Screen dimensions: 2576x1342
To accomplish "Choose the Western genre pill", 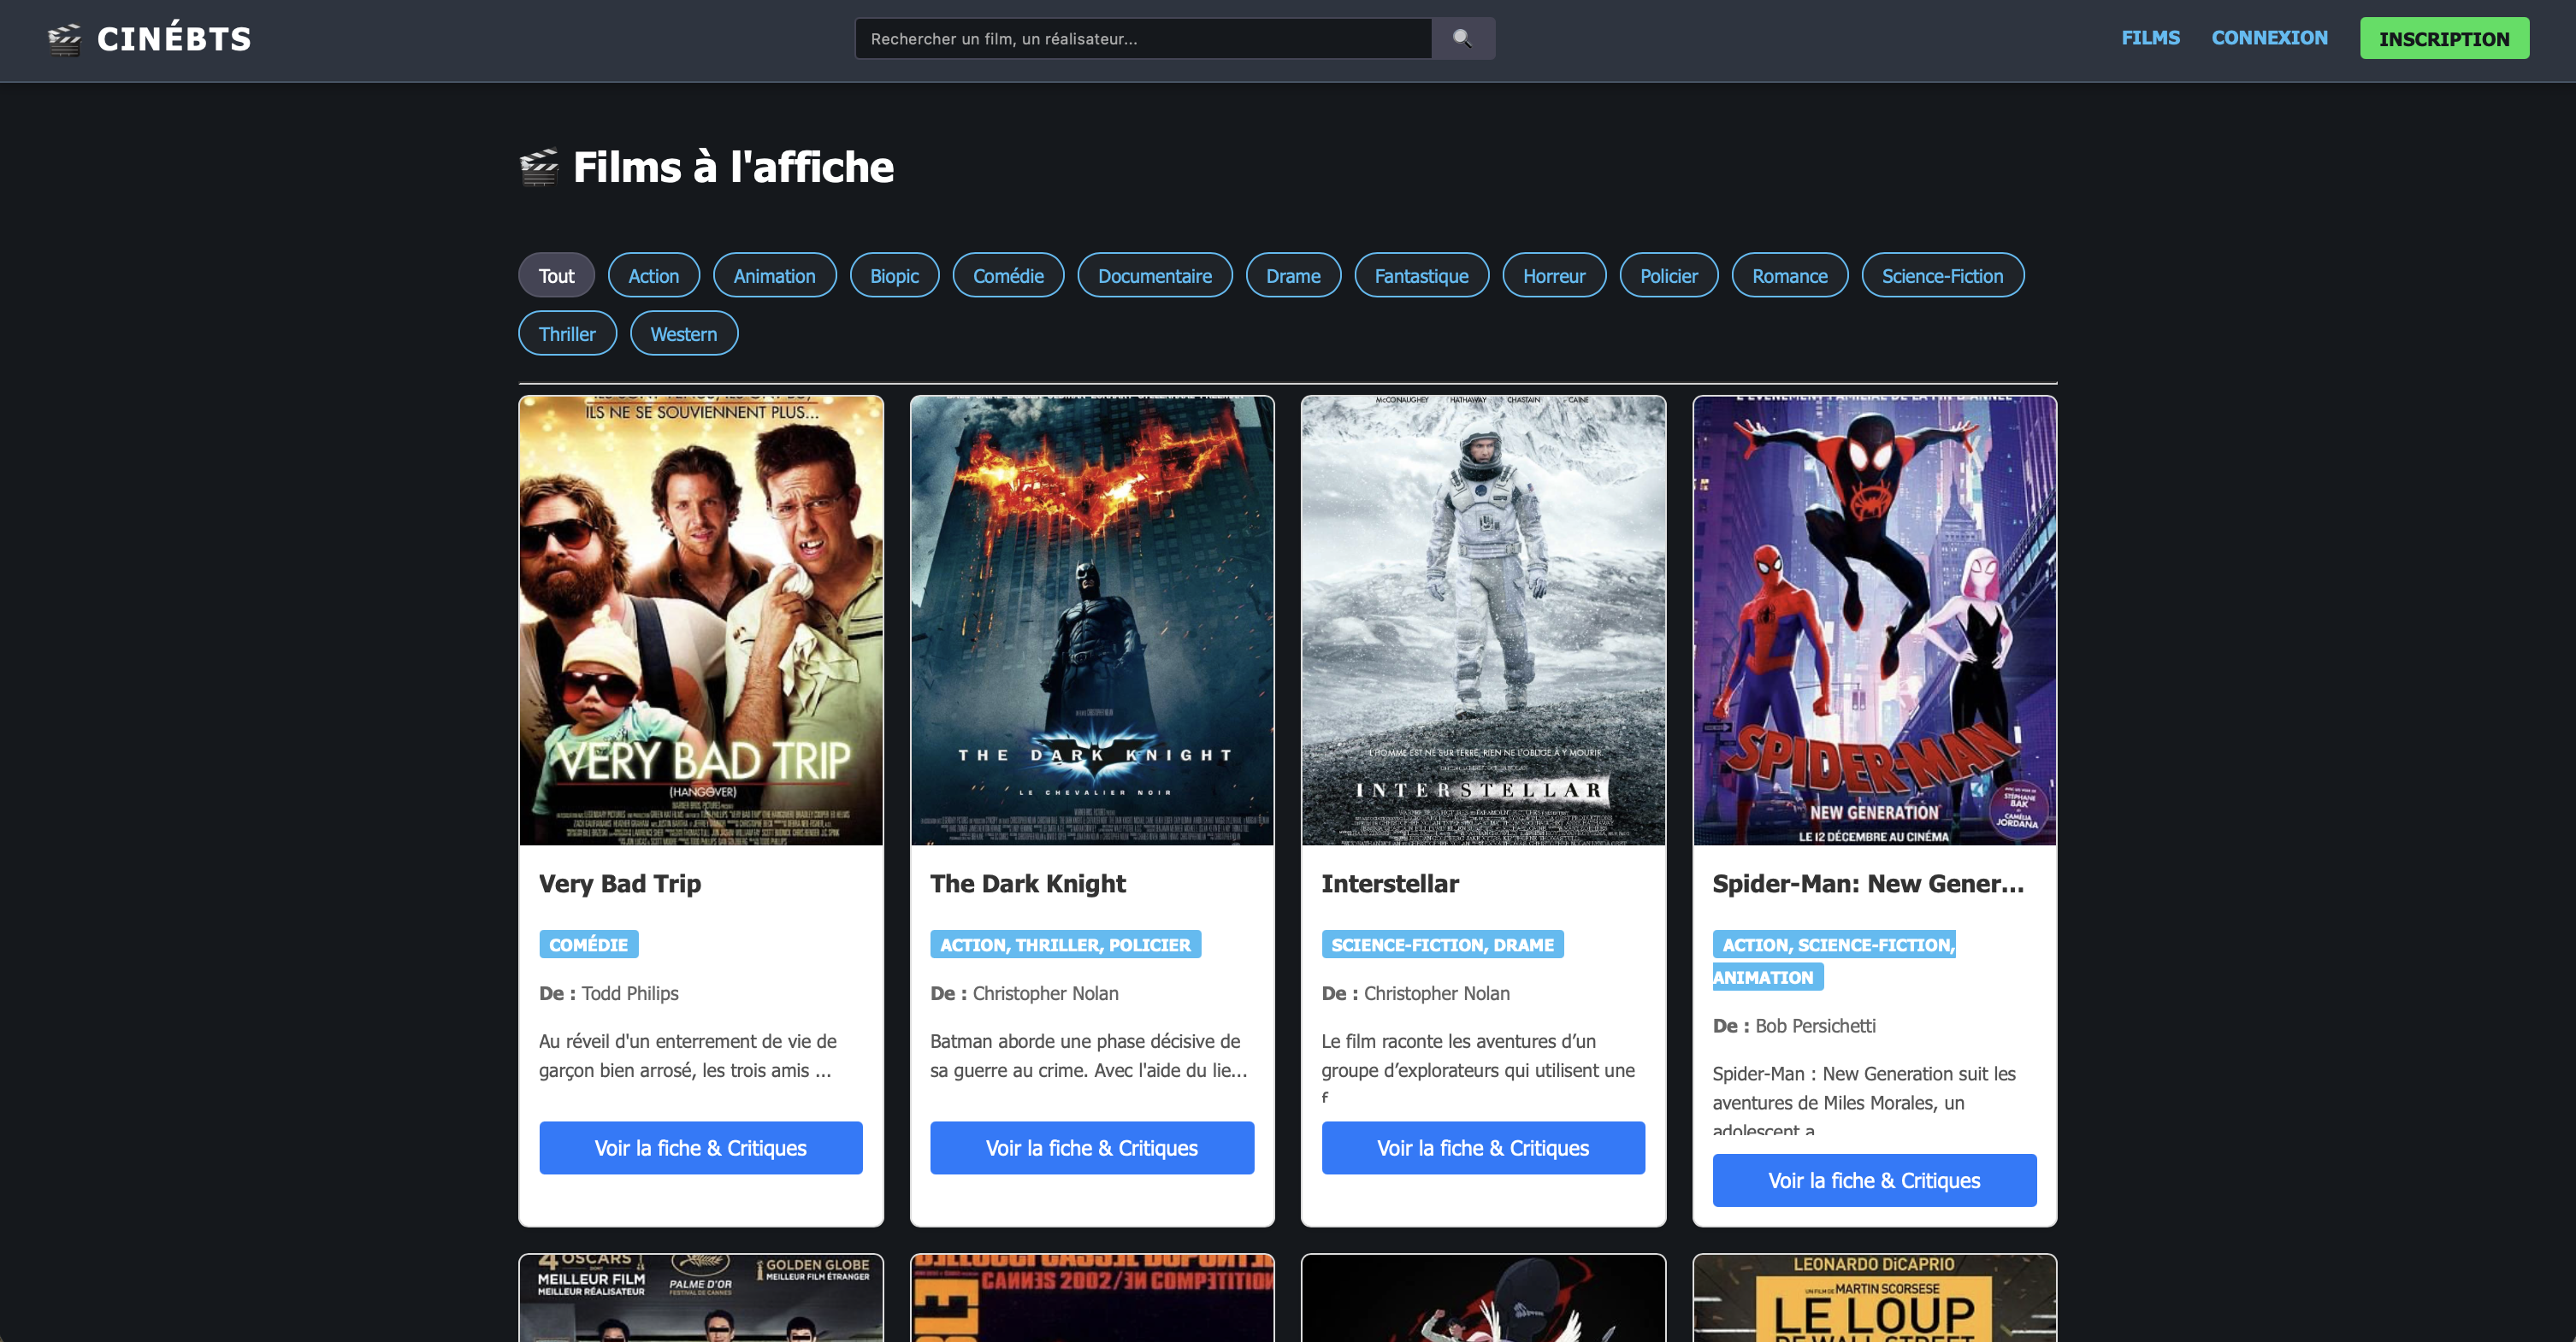I will coord(684,333).
